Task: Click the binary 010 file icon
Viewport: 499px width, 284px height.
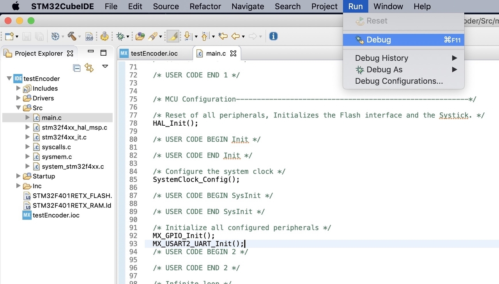Action: [x=89, y=37]
